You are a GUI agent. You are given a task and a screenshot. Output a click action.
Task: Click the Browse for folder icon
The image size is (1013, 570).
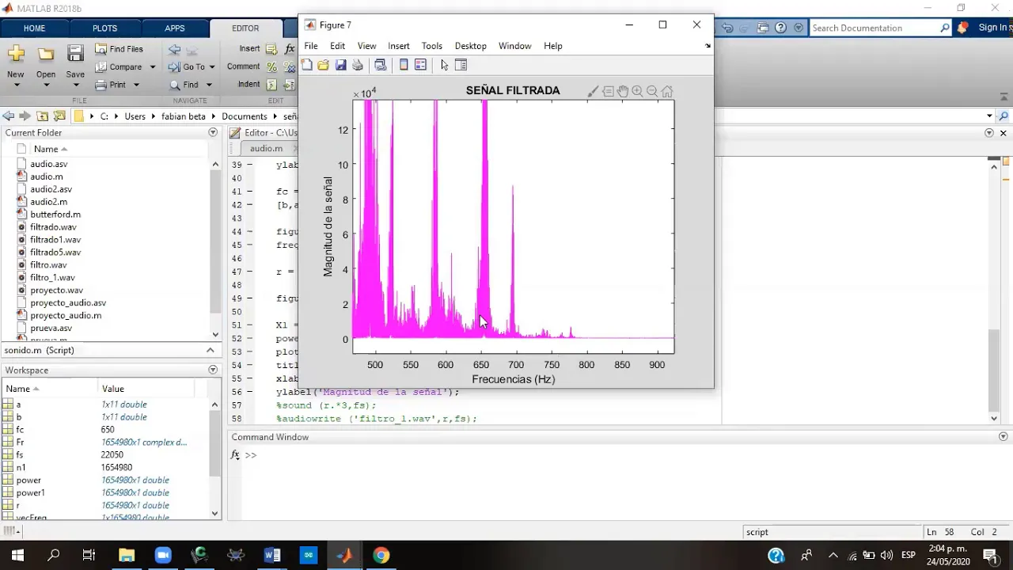[59, 116]
